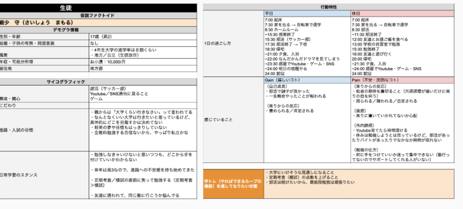Click the 進路・入試の目標 label cell

[44, 130]
